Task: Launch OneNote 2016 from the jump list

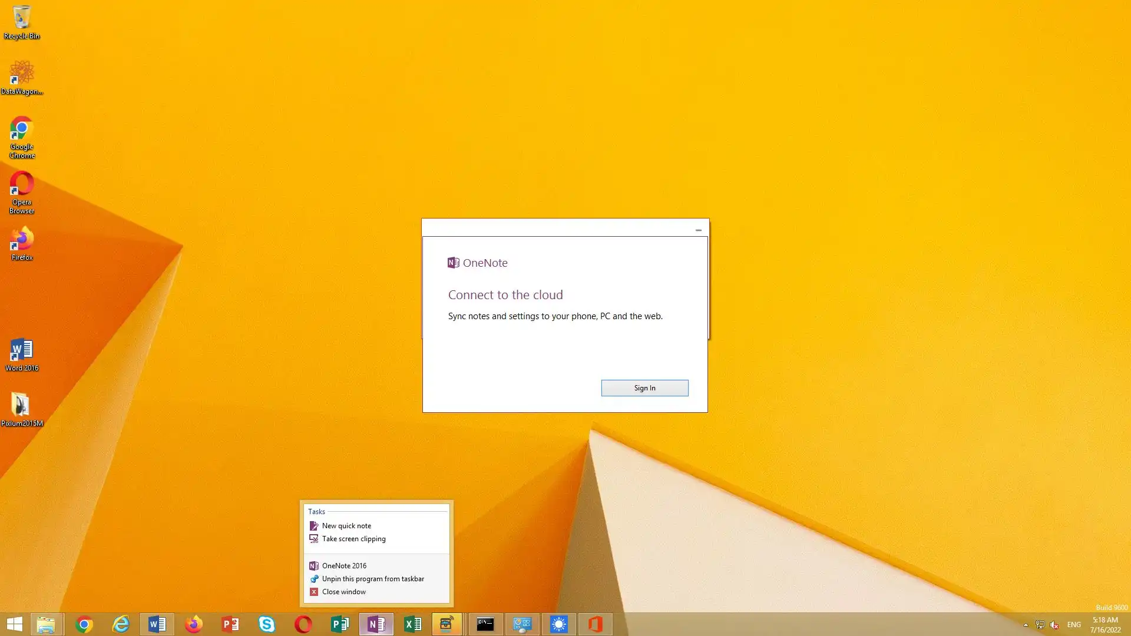Action: coord(344,566)
